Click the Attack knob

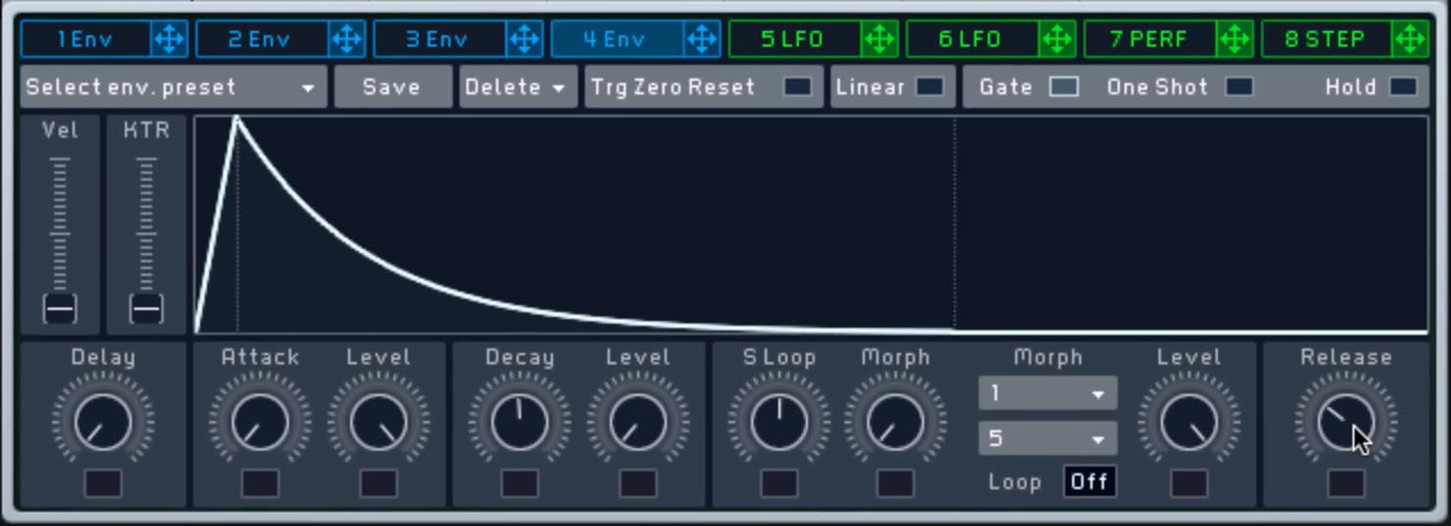(260, 422)
